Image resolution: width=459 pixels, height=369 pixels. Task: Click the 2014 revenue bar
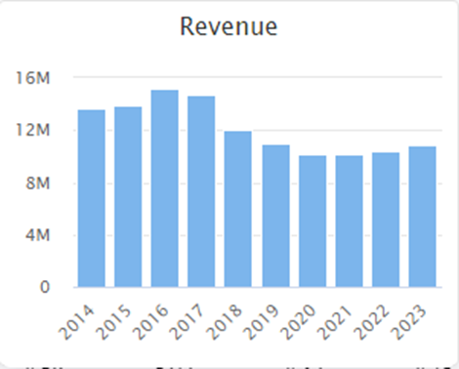point(92,198)
